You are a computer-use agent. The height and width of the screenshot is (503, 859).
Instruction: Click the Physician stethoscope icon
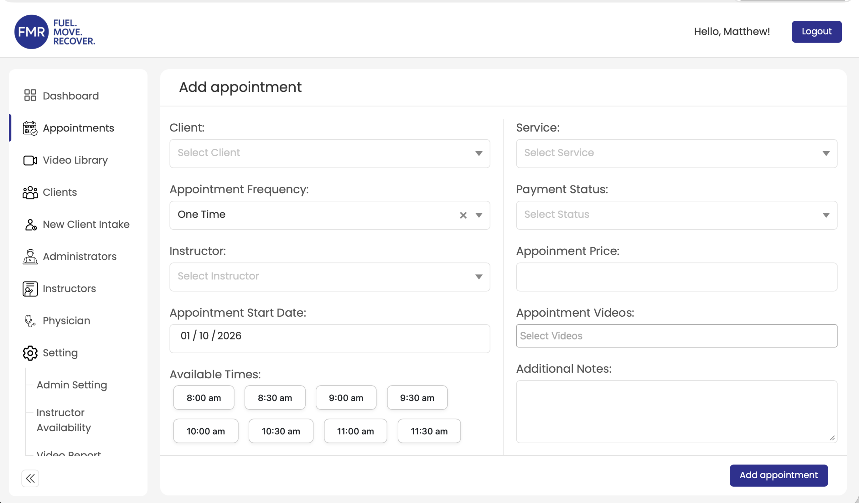tap(30, 321)
